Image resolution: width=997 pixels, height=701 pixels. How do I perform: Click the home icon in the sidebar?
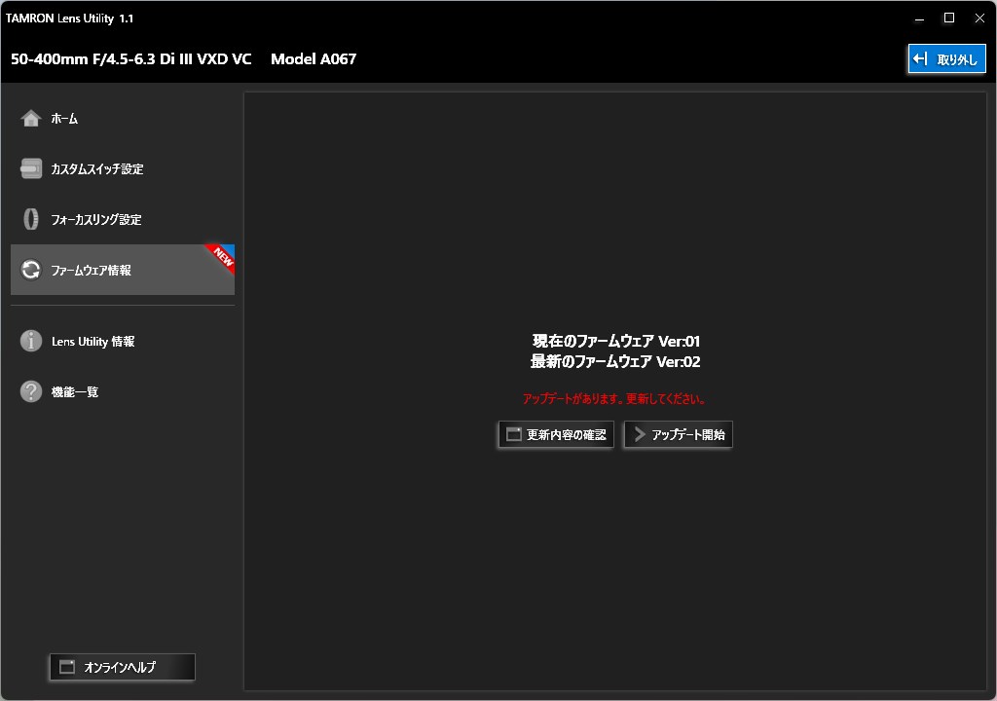click(x=30, y=119)
